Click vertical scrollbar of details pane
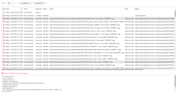 tap(175, 81)
